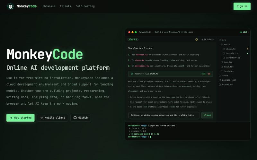Image resolution: width=257 pixels, height=160 pixels.
Task: Open chunk.ts in the file tree
Action: click(229, 49)
